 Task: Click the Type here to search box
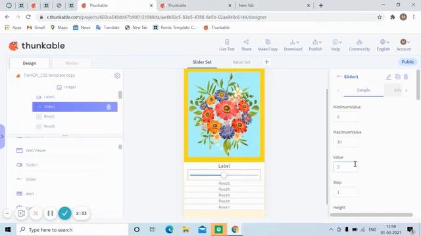point(72,229)
